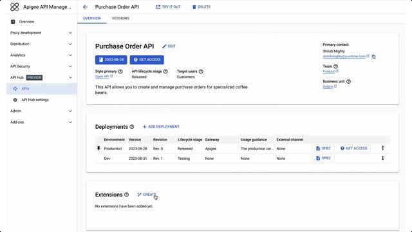Open Spec for the Production deployment

coord(323,148)
